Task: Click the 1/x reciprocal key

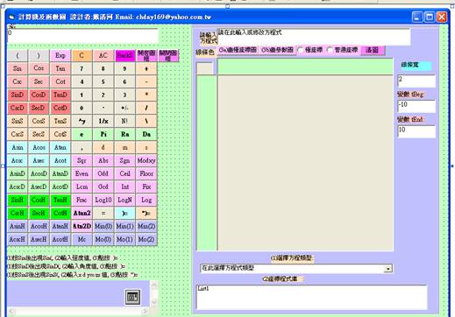Action: (x=103, y=121)
